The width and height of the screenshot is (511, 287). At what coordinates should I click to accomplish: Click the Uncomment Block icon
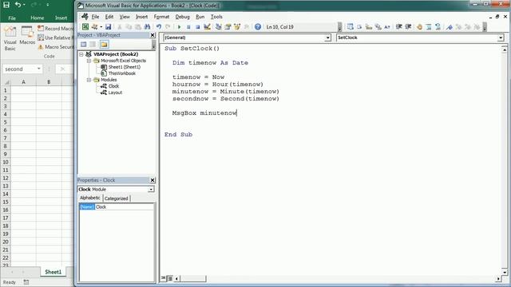pos(438,27)
